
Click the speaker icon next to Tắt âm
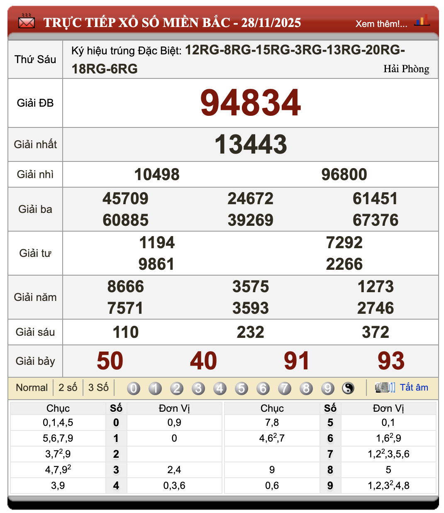coord(385,388)
